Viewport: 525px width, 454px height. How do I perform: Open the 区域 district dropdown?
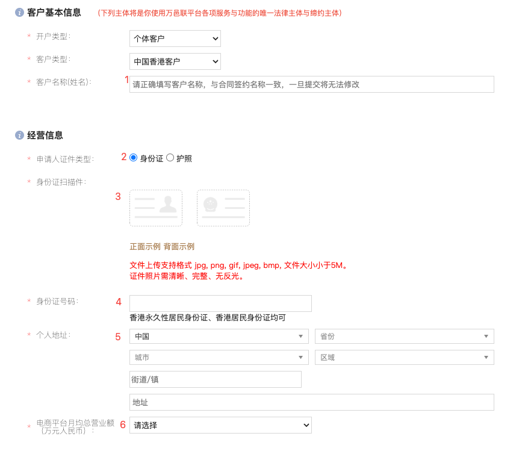point(405,357)
